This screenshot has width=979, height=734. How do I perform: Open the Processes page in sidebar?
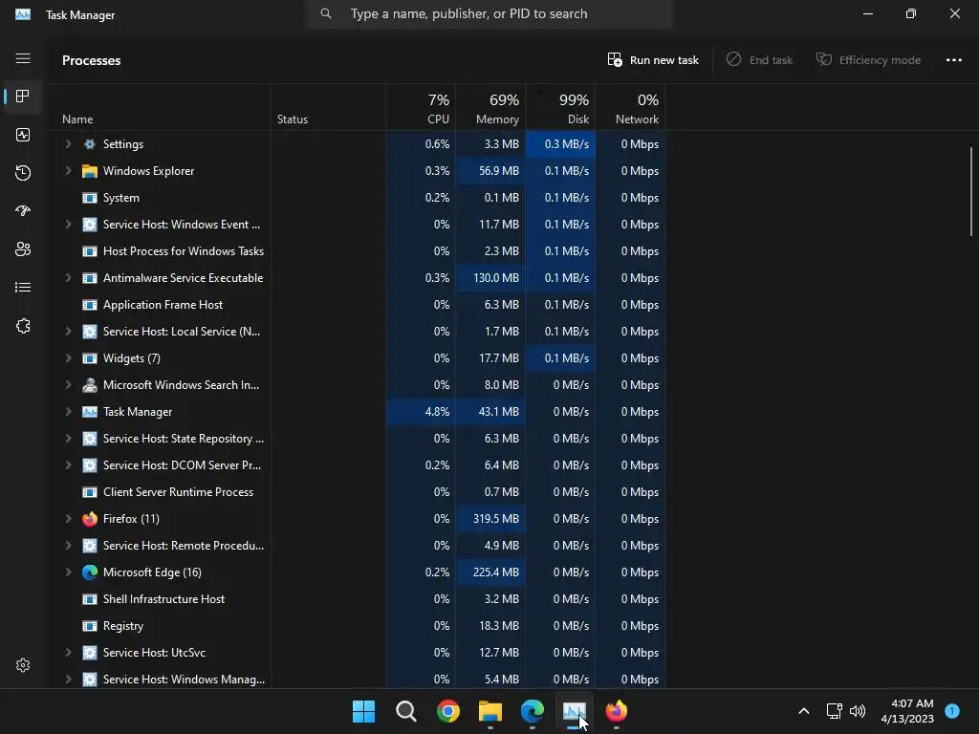(x=23, y=97)
